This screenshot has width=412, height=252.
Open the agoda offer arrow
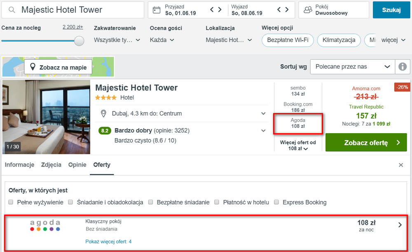point(400,225)
